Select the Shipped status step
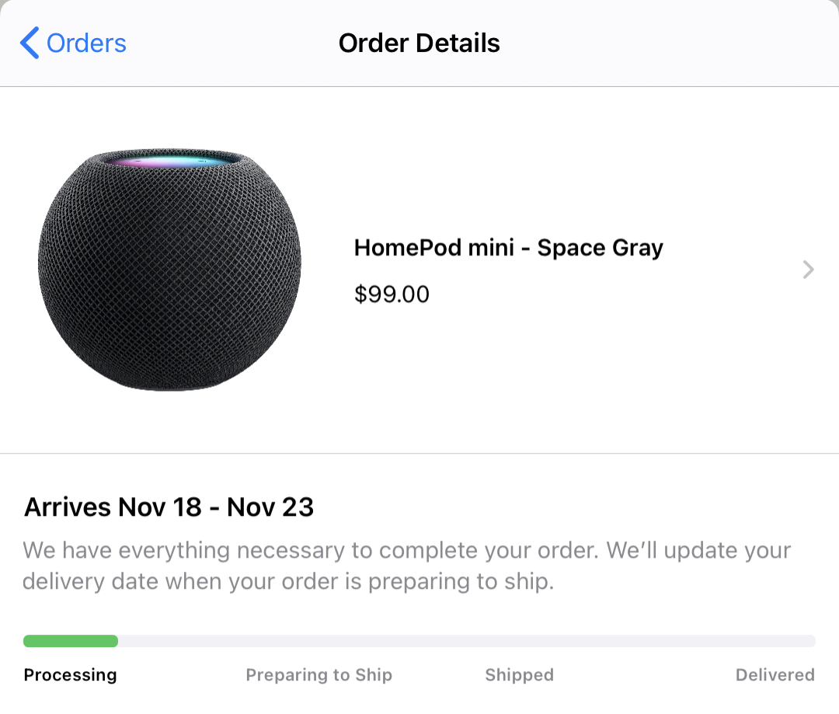This screenshot has height=714, width=839. [x=519, y=675]
